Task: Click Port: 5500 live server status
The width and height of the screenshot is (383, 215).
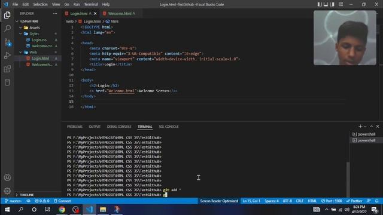Action: (x=332, y=201)
